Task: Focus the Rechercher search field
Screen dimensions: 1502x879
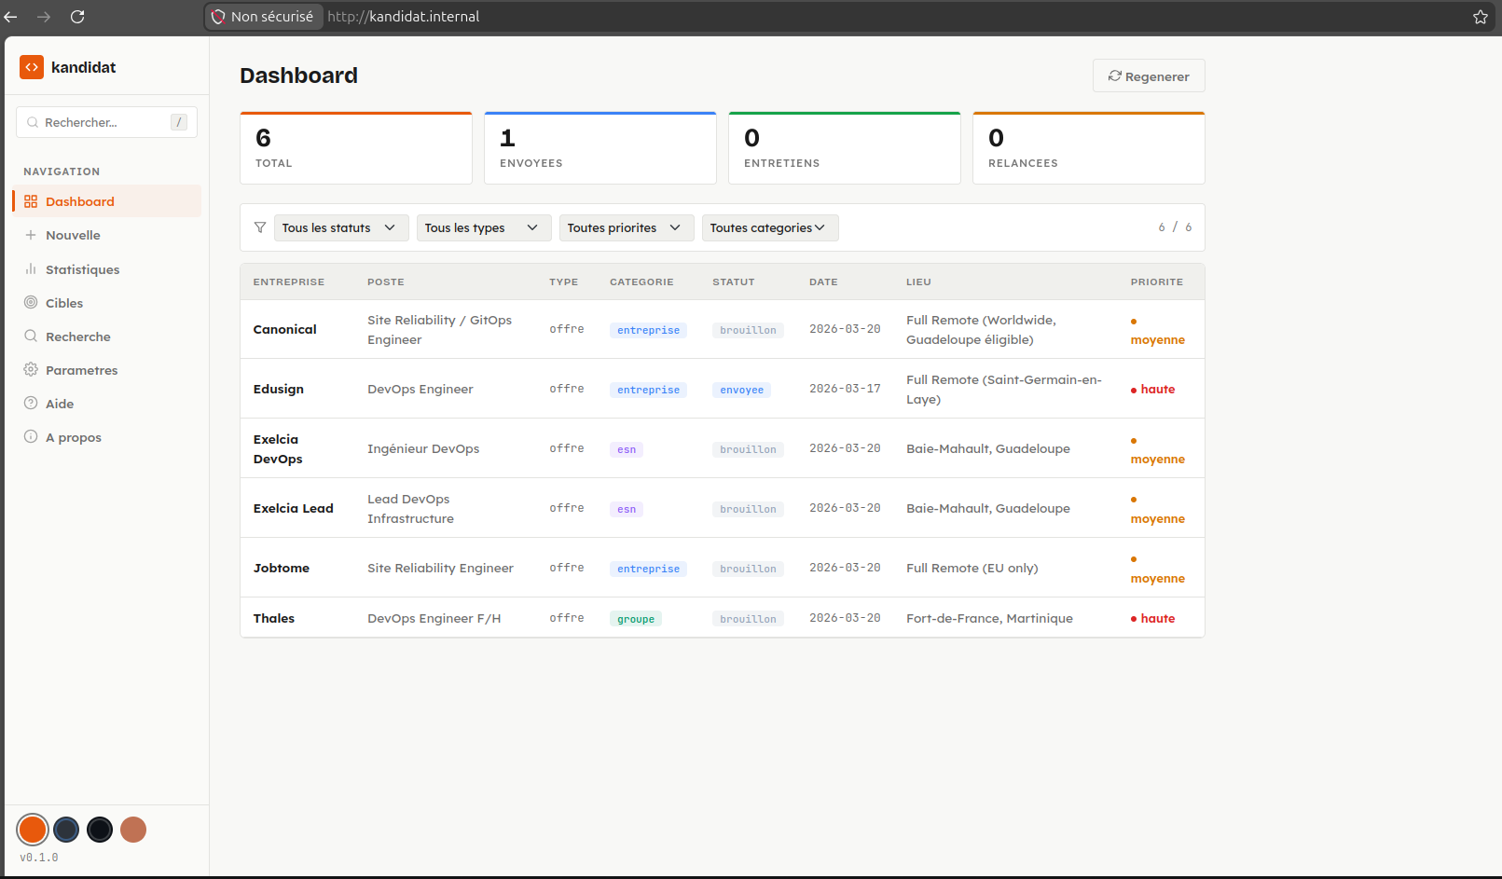Action: pyautogui.click(x=104, y=122)
